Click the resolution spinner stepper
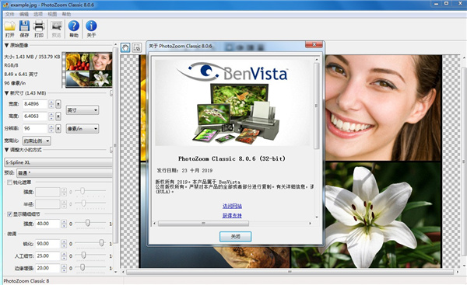Image resolution: width=467 pixels, height=285 pixels. click(x=51, y=128)
